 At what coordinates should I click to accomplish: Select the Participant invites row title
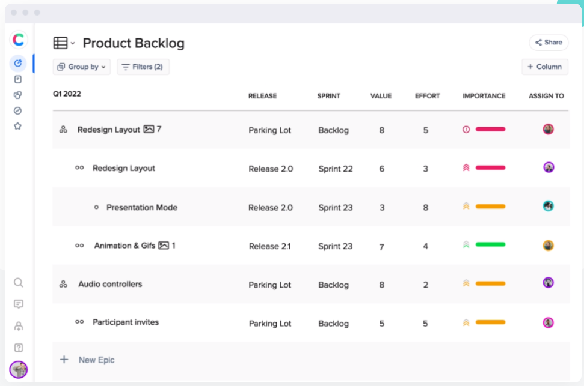[126, 322]
